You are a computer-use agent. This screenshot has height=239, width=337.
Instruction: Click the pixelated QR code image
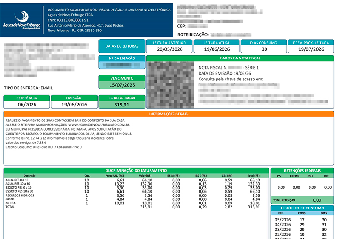click(171, 84)
